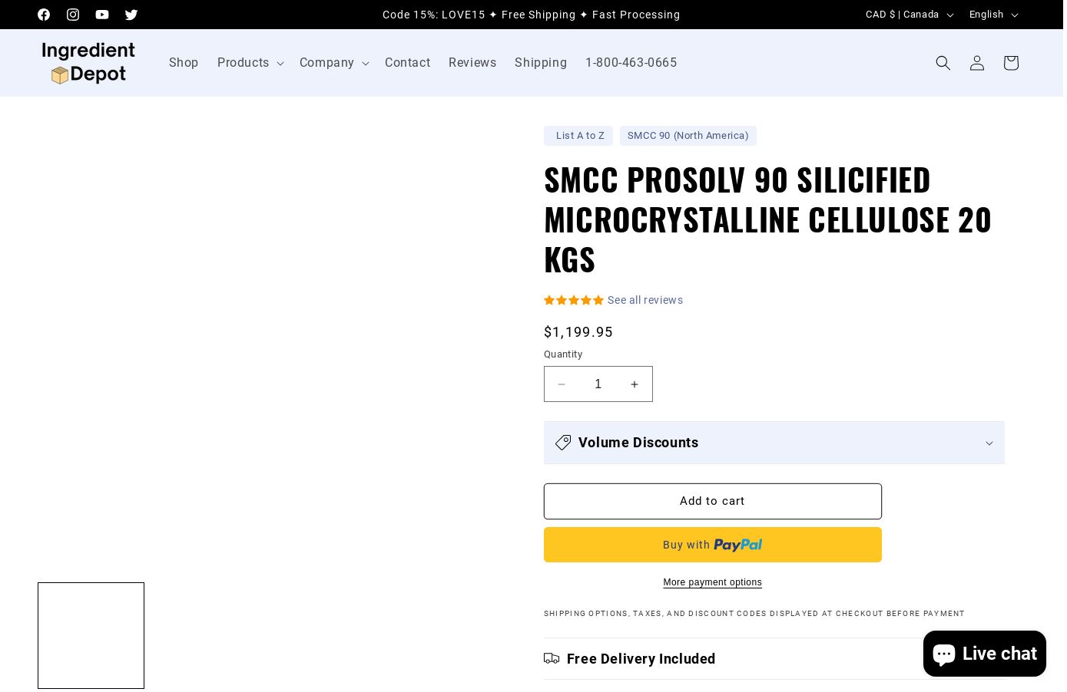The height and width of the screenshot is (692, 1067).
Task: Click the More payment options link
Action: coord(712,582)
